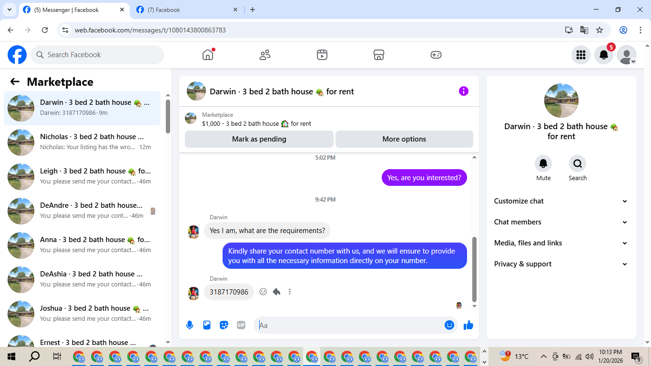651x366 pixels.
Task: Attach a photo using the image icon
Action: point(207,325)
